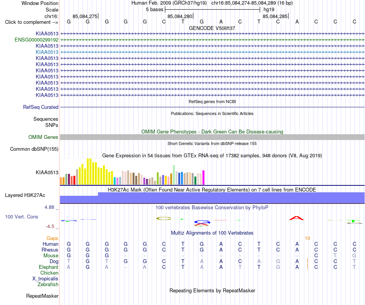Image resolution: width=365 pixels, height=305 pixels.
Task: Click the orange 10 gap count
Action: [307, 238]
